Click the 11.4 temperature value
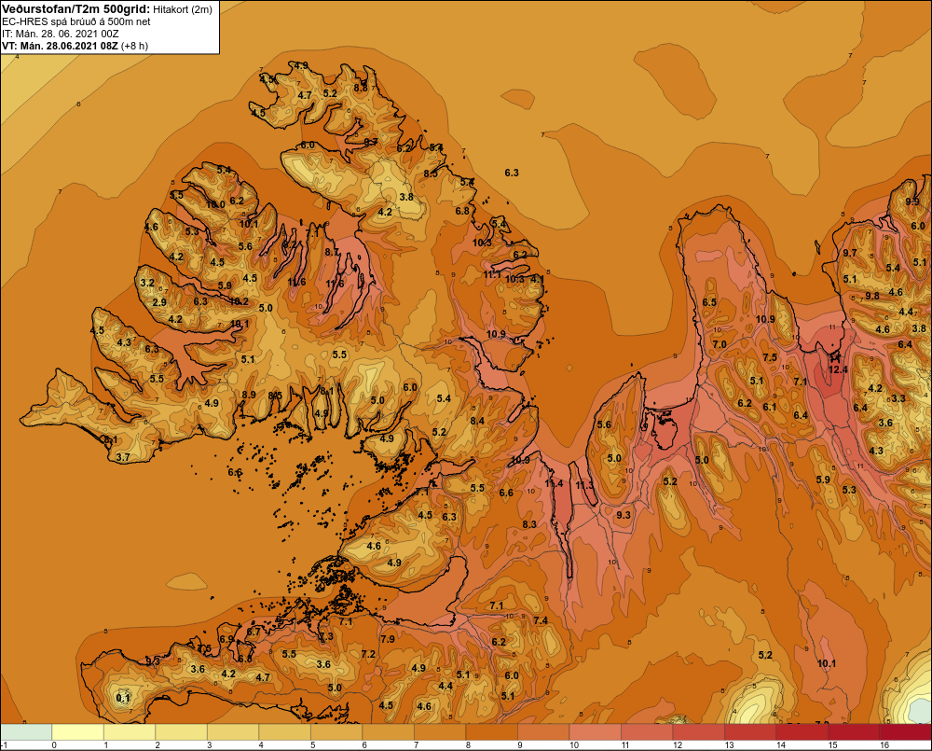932x751 pixels. pyautogui.click(x=554, y=483)
